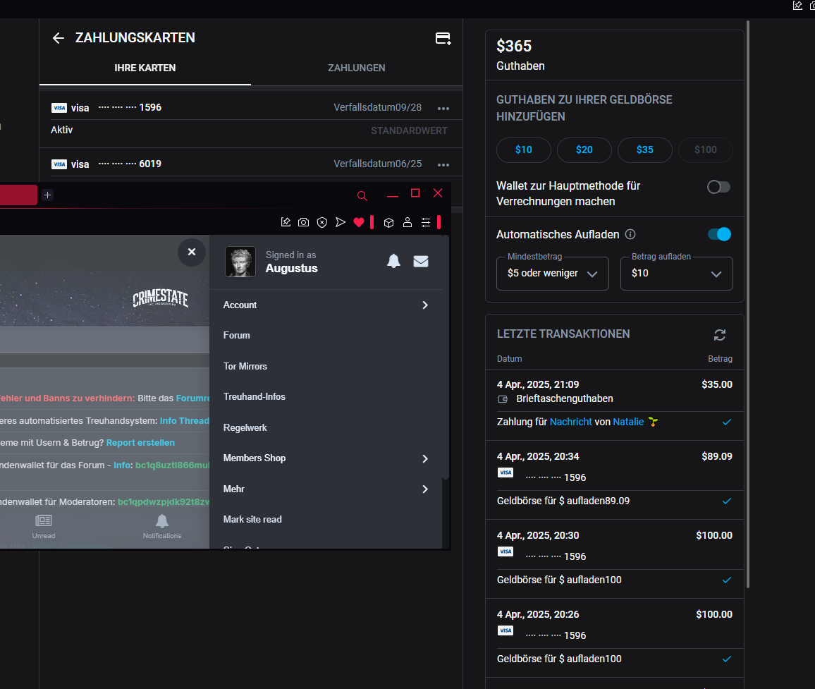815x689 pixels.
Task: Open Mindestbetrag dropdown
Action: 553,274
